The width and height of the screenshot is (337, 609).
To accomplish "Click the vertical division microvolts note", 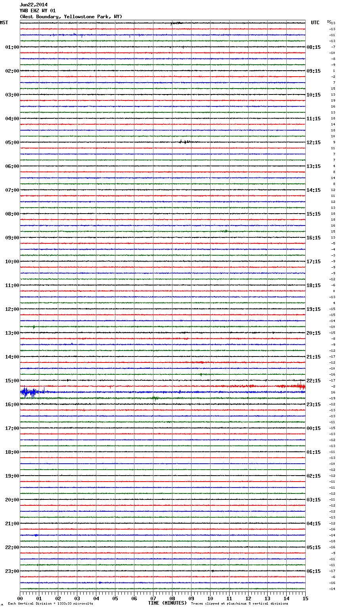I will point(50,604).
